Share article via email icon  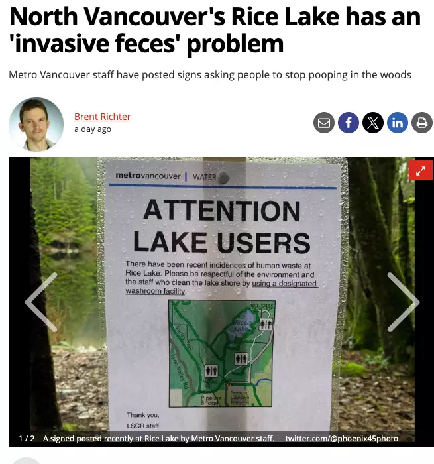(x=324, y=123)
